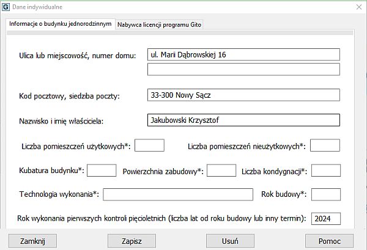
Task: Open help with the Pomoc button
Action: click(330, 241)
